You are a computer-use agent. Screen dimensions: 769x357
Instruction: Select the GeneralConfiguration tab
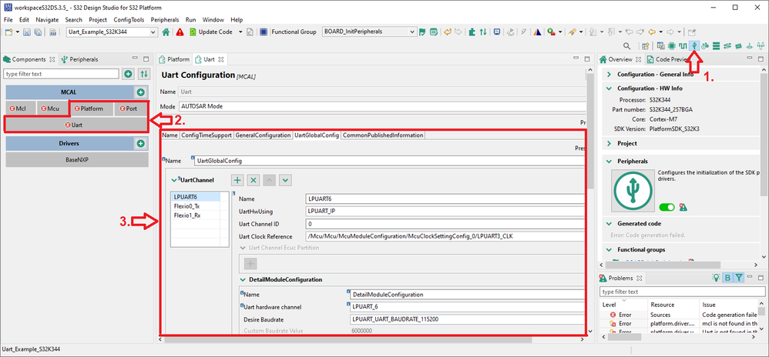coord(263,135)
